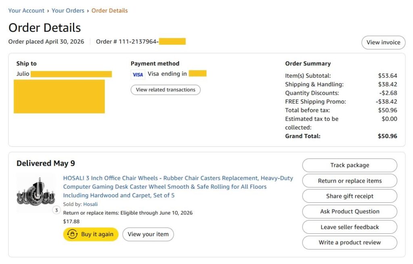413x264 pixels.
Task: Click View related transactions
Action: [165, 90]
